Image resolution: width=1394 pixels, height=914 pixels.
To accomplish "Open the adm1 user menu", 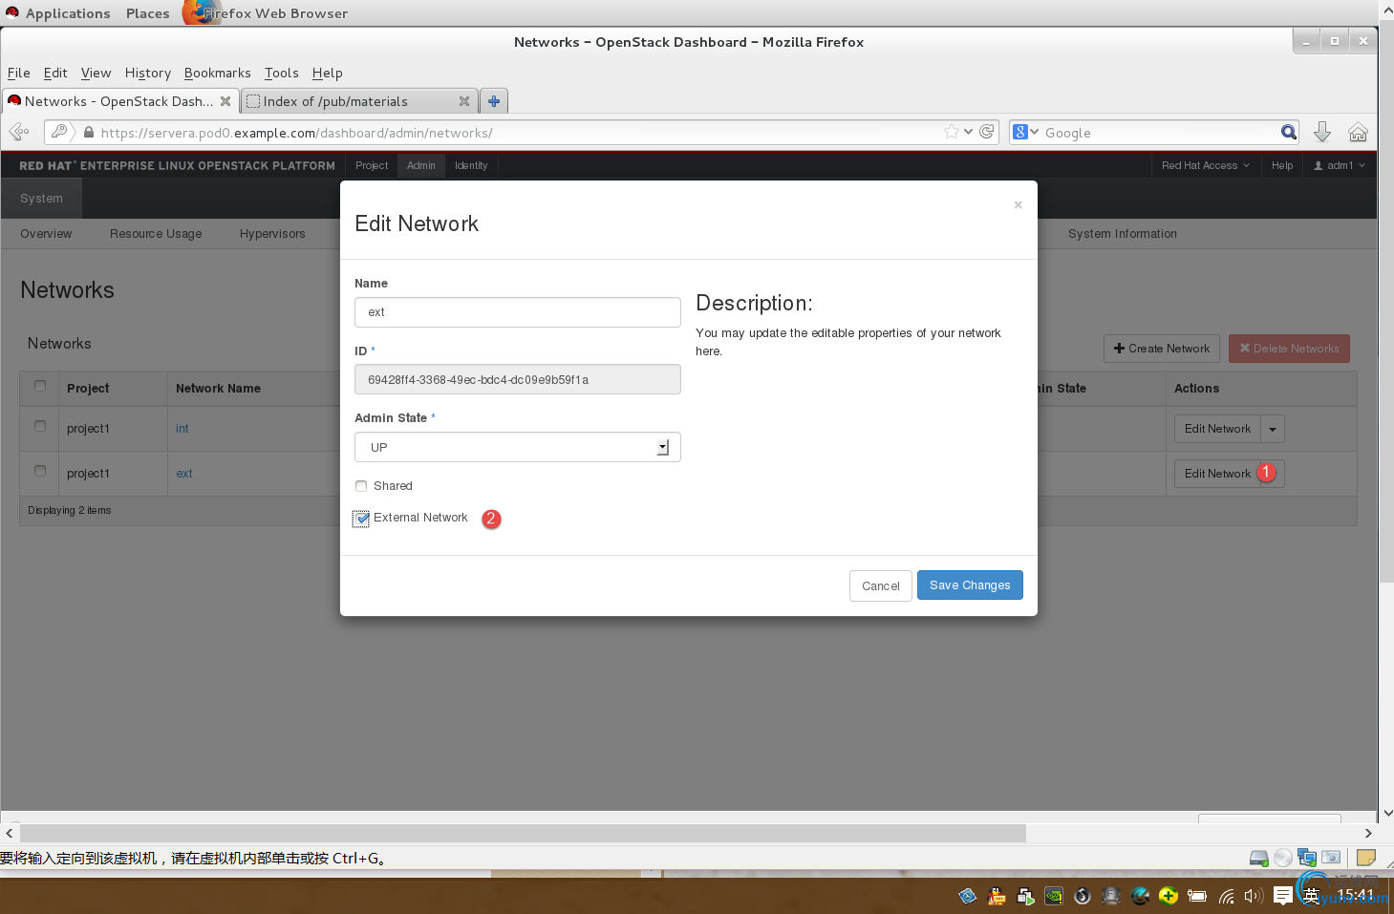I will (1339, 165).
